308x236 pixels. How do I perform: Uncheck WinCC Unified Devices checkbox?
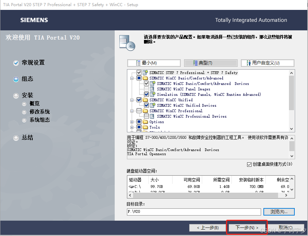(x=146, y=105)
